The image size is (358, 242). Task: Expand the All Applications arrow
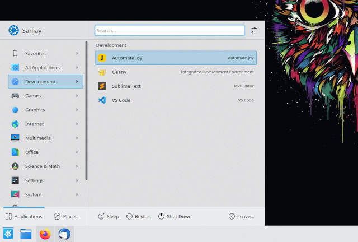tap(77, 67)
